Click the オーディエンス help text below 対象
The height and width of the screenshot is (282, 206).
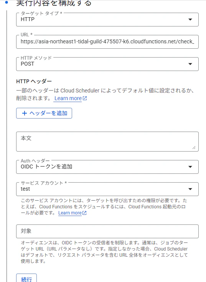coord(104,252)
